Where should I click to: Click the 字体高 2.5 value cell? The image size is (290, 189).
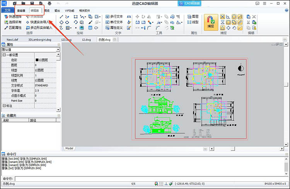click(x=46, y=90)
